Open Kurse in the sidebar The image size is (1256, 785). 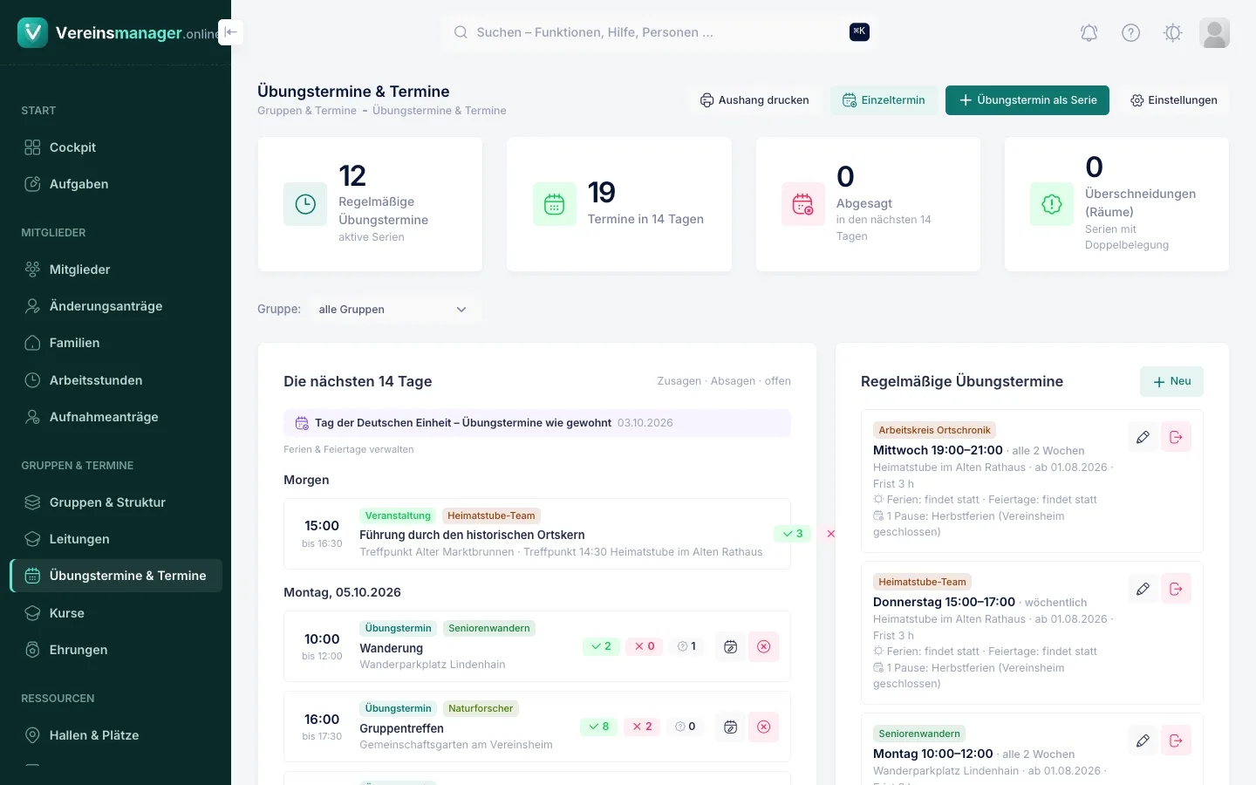[x=116, y=613]
